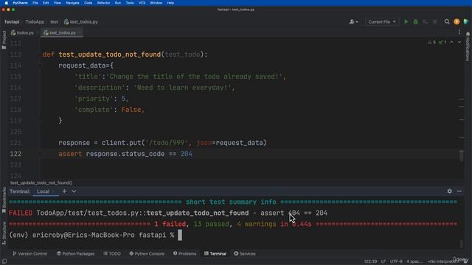Click the terminal command prompt input
Image resolution: width=472 pixels, height=265 pixels.
180,235
